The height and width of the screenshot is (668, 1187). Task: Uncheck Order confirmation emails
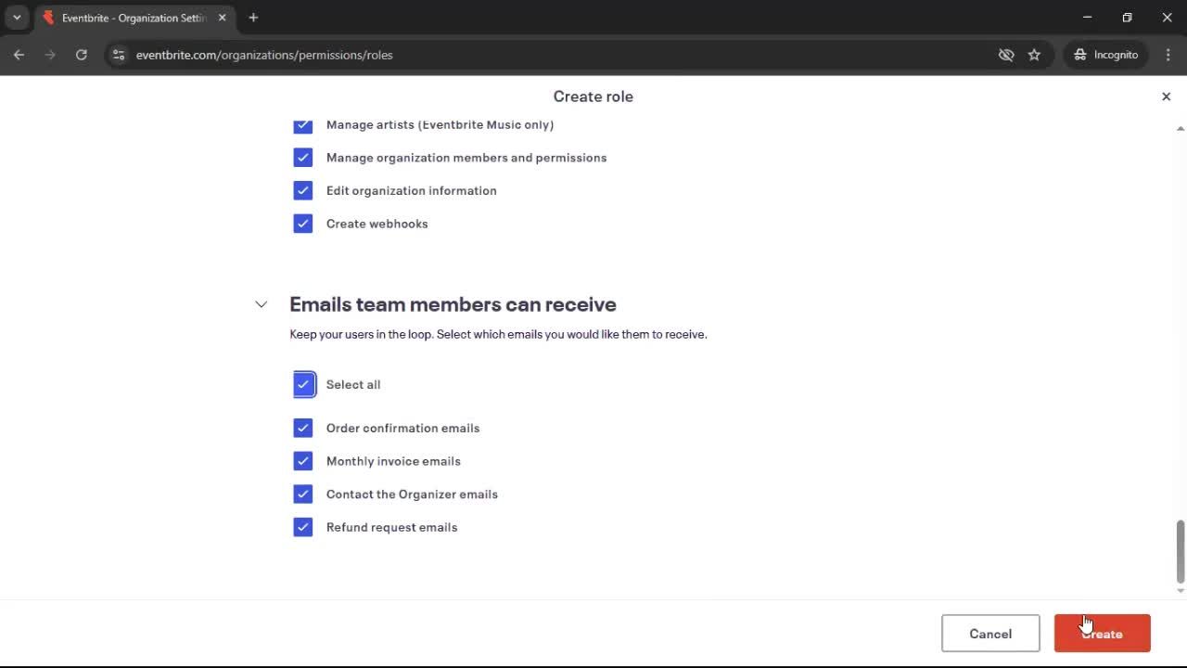click(303, 428)
